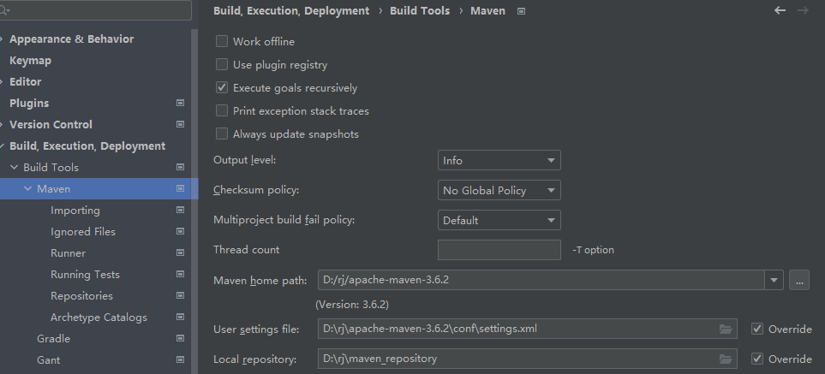Open the Keymap settings page
The image size is (825, 374).
point(30,61)
